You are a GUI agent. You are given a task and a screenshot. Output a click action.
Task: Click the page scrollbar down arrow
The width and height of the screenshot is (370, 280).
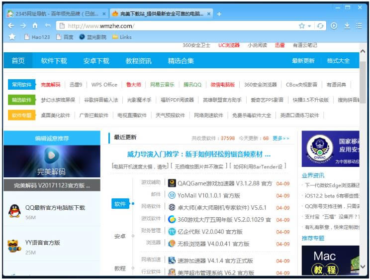click(x=363, y=266)
